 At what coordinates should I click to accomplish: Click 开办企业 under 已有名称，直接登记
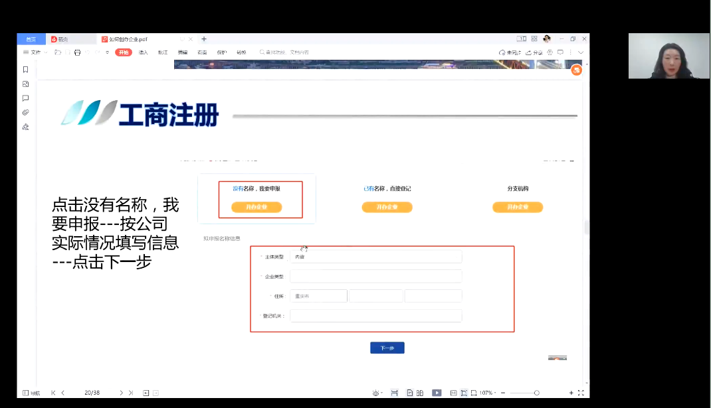387,207
